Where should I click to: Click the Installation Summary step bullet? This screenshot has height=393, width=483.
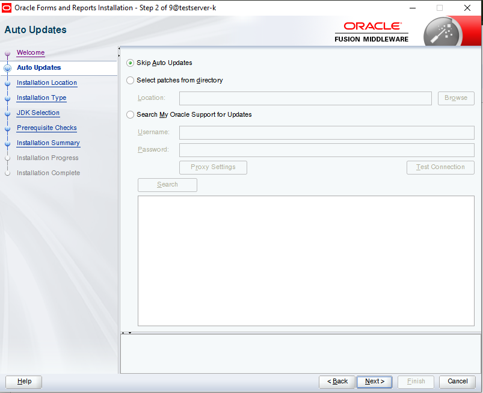8,144
